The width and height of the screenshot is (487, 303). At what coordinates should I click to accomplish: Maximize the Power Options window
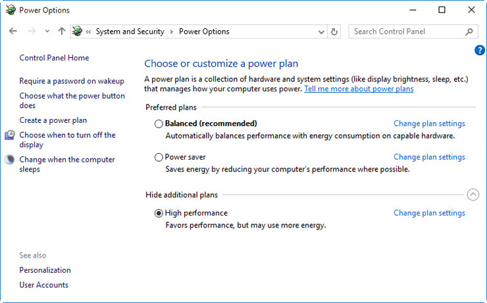[x=442, y=10]
